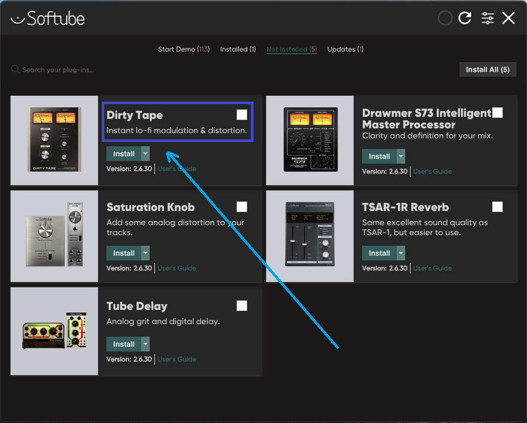
Task: Tick the Drawmer S73 checkbox
Action: point(497,113)
